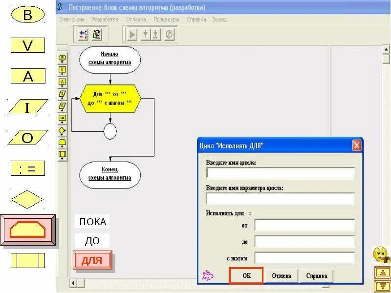Select the small input parallelogram tool in vertical toolbar
391x293 pixels.
(x=63, y=95)
